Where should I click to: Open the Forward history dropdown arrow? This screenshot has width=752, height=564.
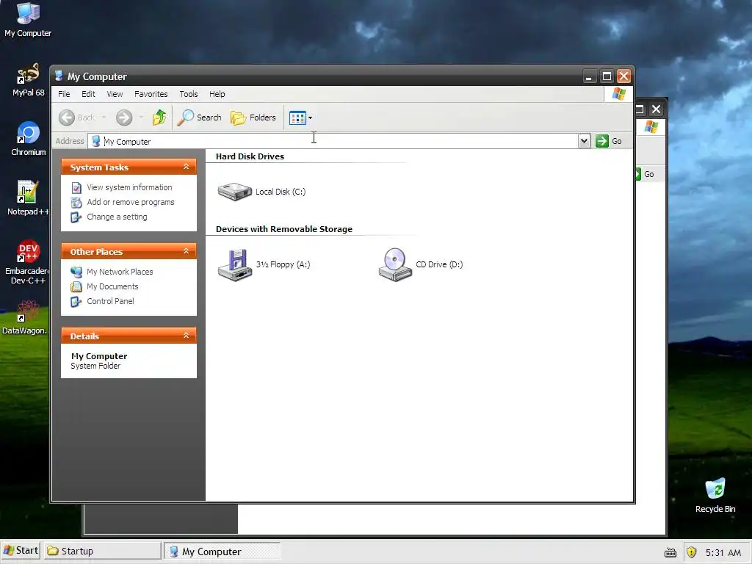point(141,117)
